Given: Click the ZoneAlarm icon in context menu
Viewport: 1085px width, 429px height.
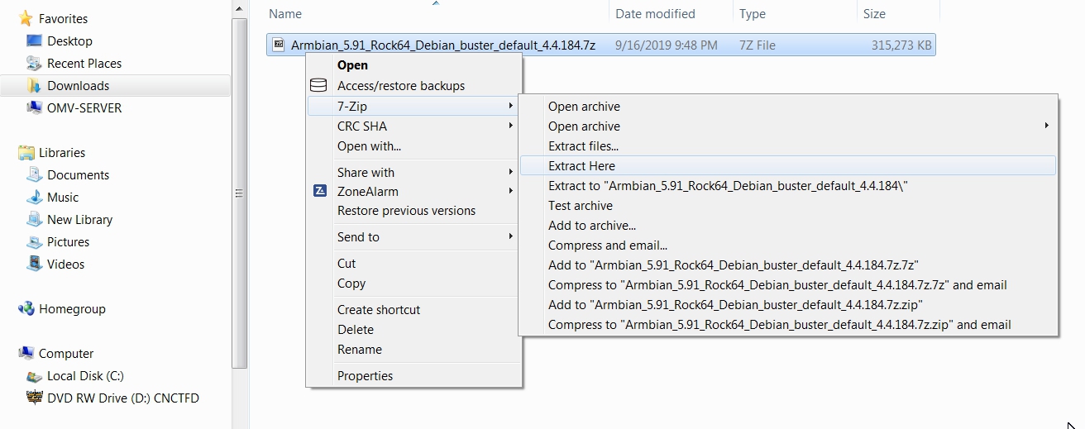Looking at the screenshot, I should coord(320,191).
